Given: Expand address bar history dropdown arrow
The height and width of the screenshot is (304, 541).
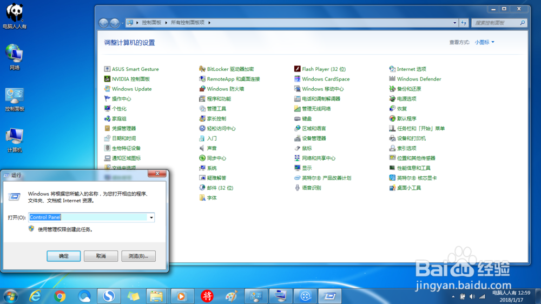Looking at the screenshot, I should [455, 23].
